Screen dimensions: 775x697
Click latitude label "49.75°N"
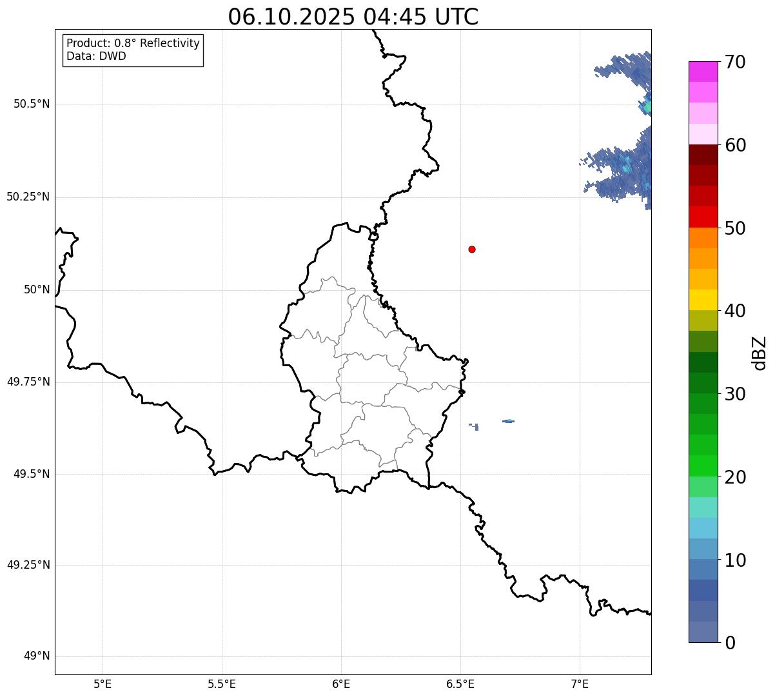[28, 382]
